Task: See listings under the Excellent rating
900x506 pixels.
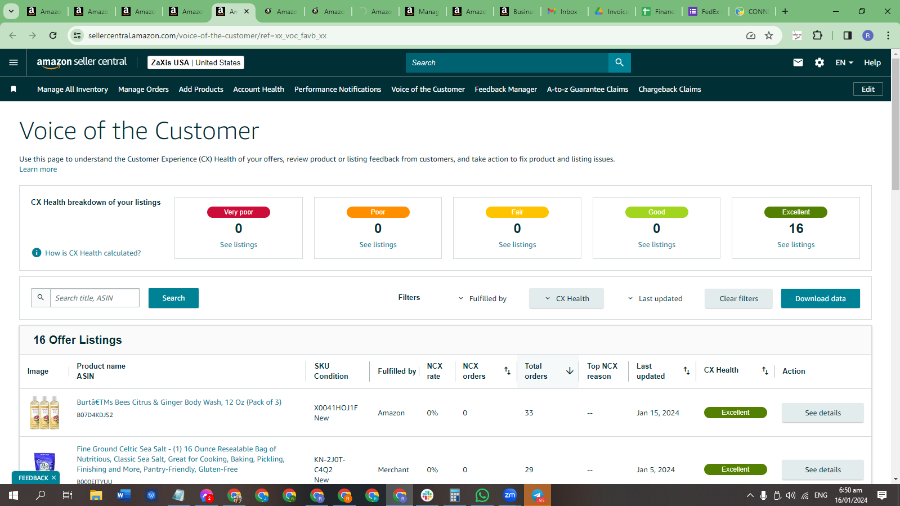Action: (796, 245)
